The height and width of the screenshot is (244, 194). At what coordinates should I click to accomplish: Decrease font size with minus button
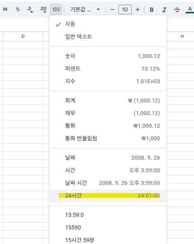(112, 9)
